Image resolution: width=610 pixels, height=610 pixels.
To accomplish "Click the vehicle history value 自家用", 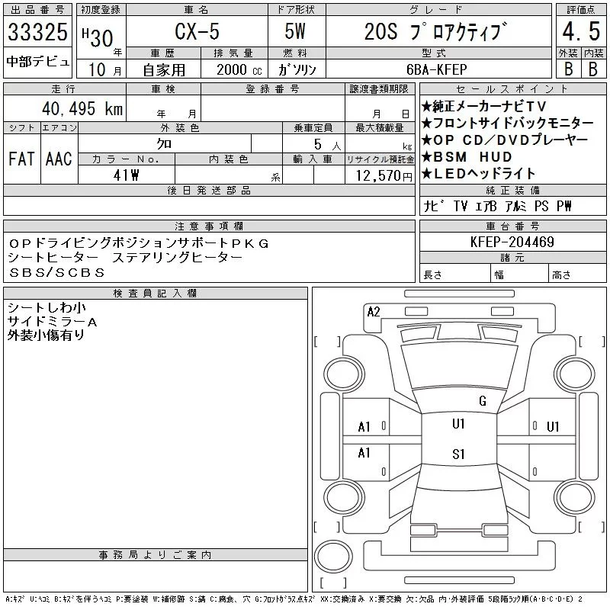I will 164,70.
